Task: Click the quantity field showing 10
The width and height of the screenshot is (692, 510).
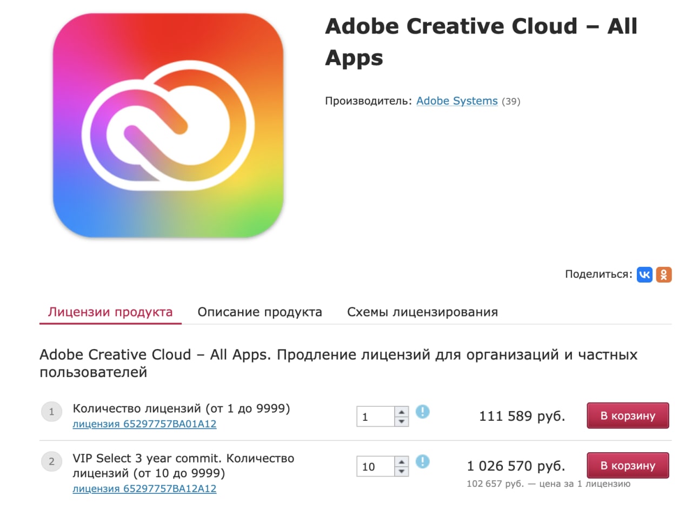Action: 375,466
